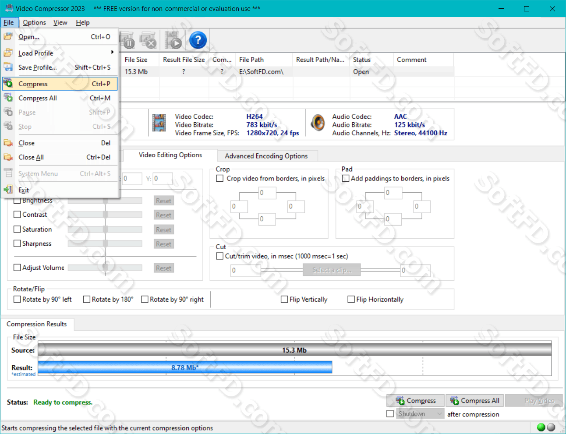Select the Compression Results tab
Viewport: 566px width, 434px height.
pyautogui.click(x=37, y=324)
